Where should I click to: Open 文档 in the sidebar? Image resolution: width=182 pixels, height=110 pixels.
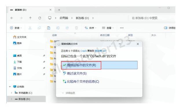18,68
